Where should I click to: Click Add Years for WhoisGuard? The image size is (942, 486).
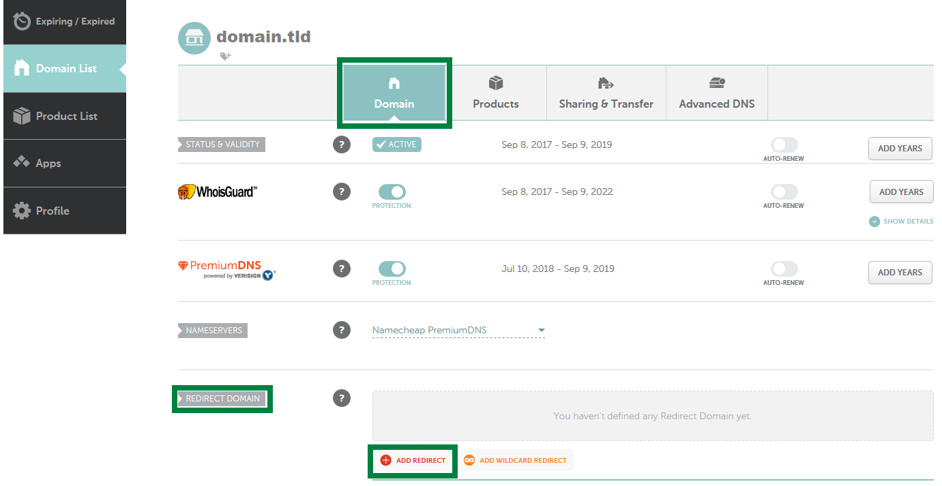(x=901, y=192)
